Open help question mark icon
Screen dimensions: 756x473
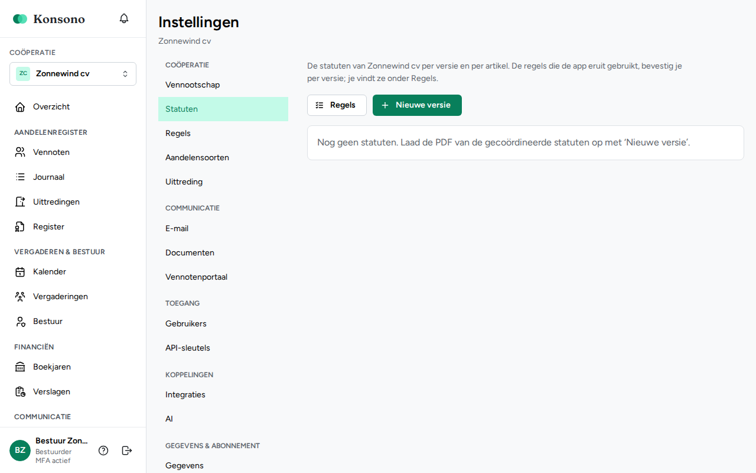tap(103, 451)
